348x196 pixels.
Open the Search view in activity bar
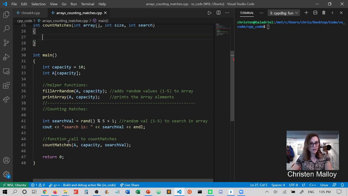(7, 28)
